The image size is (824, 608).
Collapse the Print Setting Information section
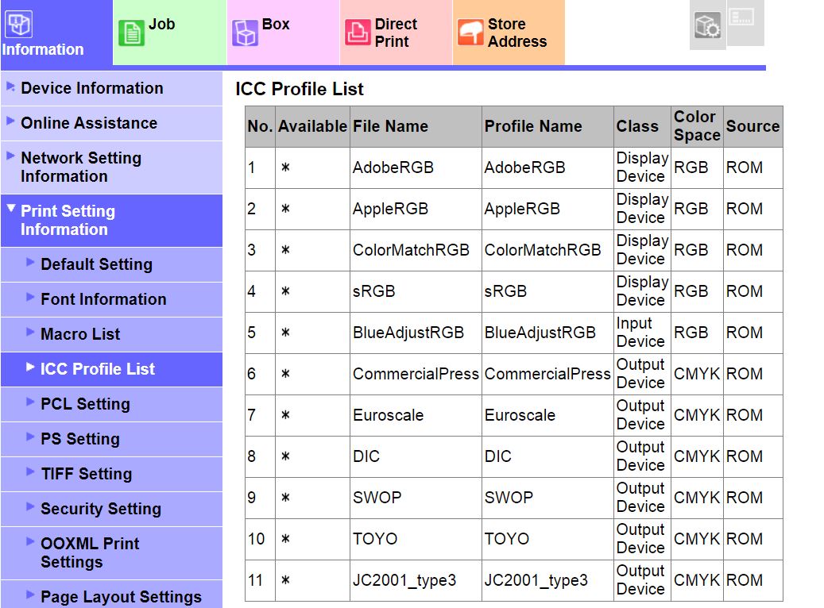[111, 221]
